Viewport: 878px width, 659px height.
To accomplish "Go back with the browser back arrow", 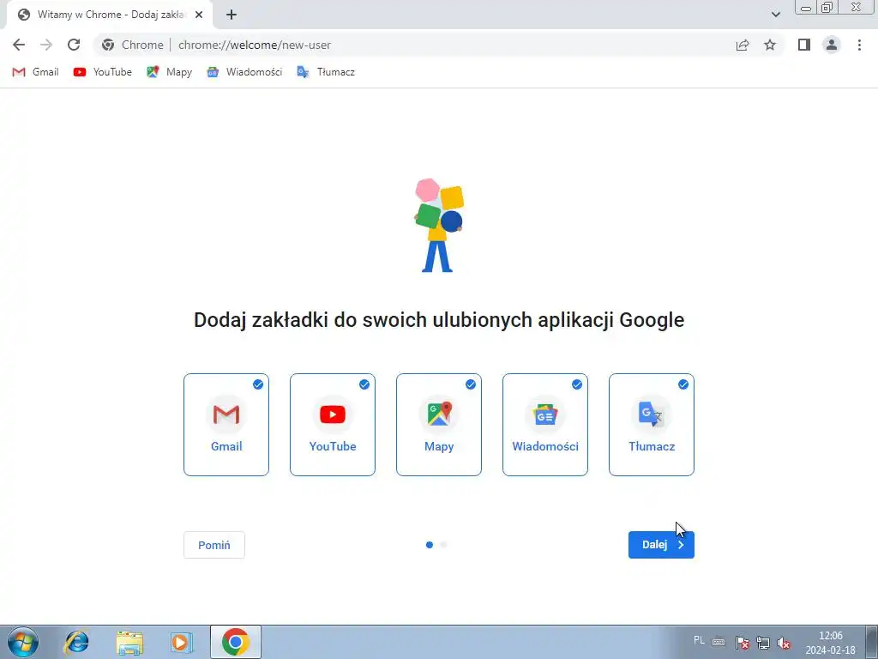I will coord(19,45).
